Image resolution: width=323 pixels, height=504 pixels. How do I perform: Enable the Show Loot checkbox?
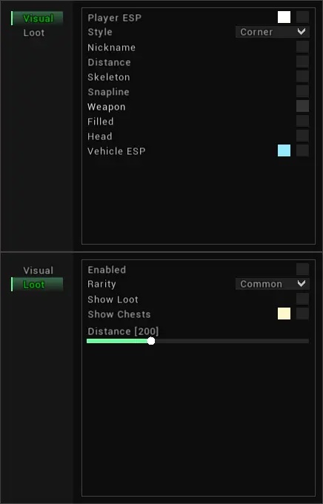click(x=302, y=299)
